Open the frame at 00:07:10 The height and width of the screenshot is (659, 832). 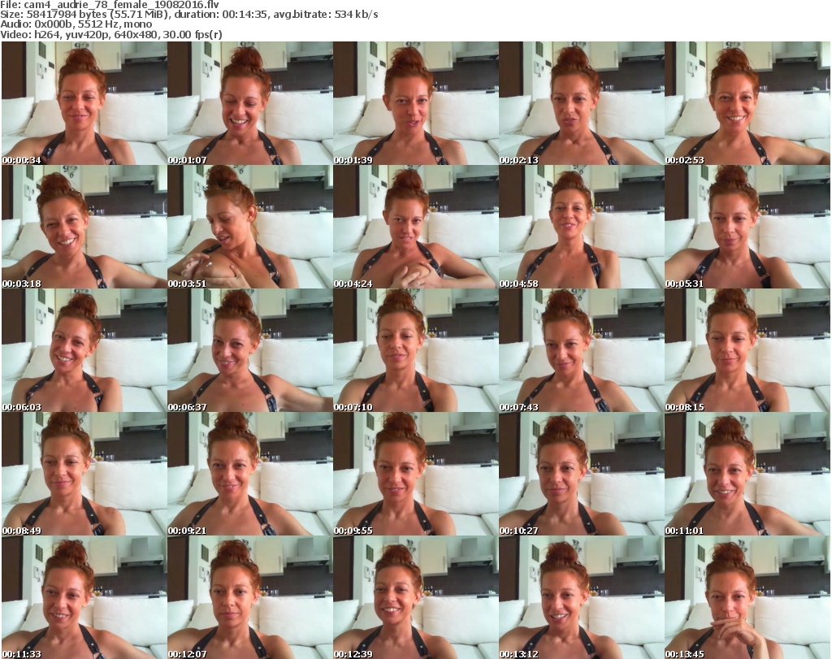coord(416,350)
